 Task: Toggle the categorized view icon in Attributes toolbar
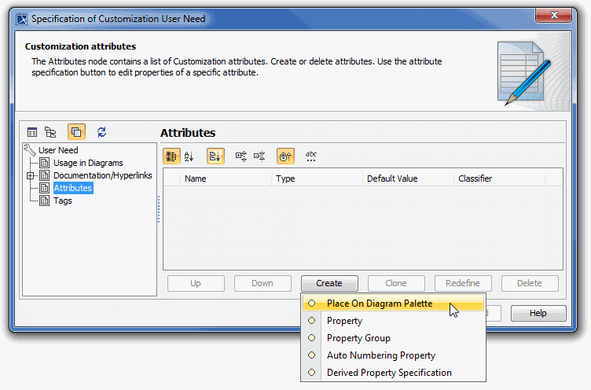[x=171, y=156]
